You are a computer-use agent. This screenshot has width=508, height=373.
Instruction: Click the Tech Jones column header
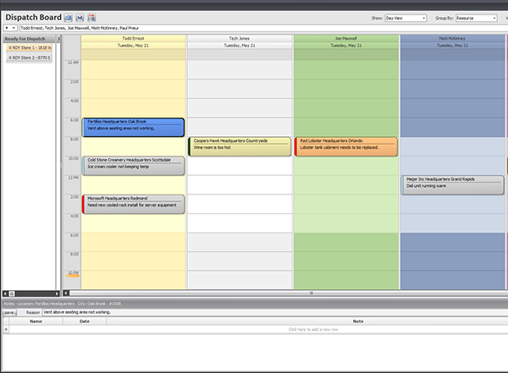point(240,39)
